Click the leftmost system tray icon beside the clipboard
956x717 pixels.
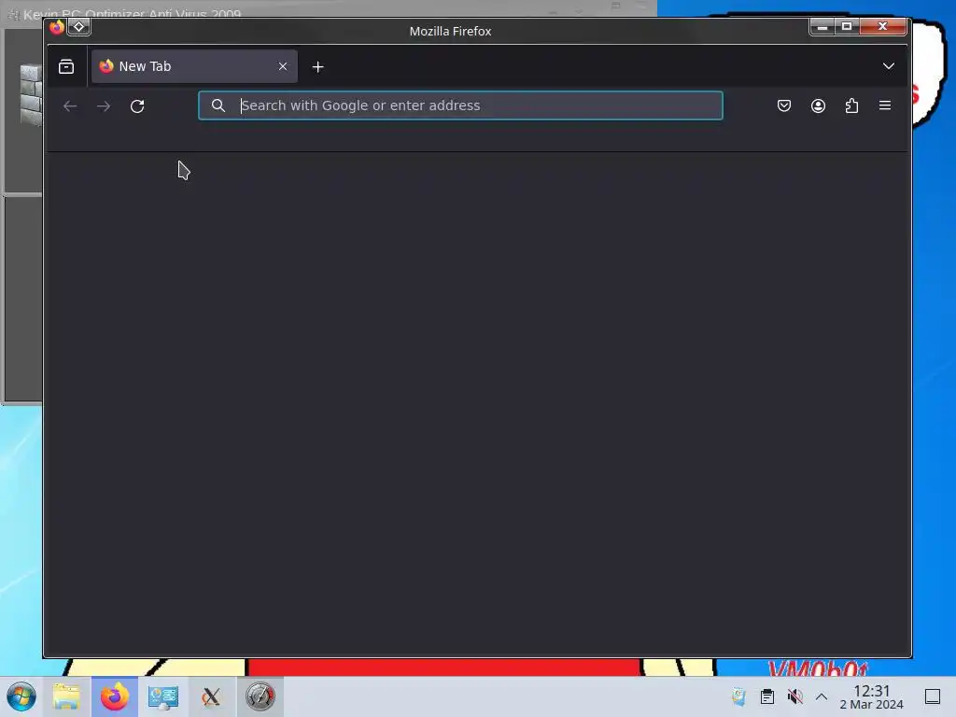(739, 696)
